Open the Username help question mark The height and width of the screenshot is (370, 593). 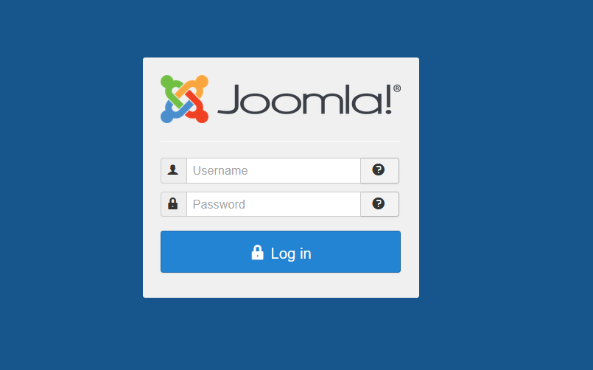379,170
